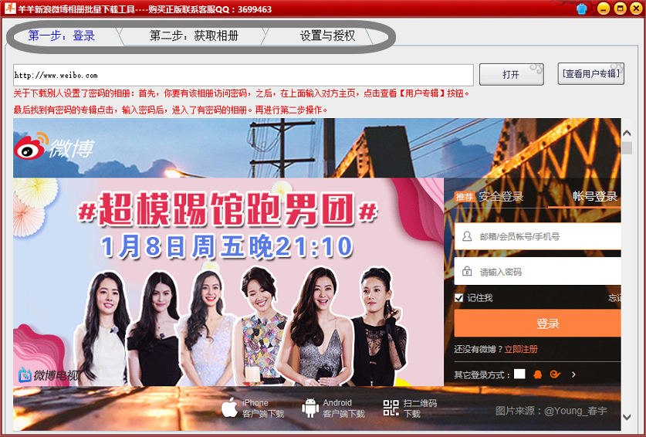
Task: Click the scroll-down arrow of the browser pane
Action: tap(627, 417)
